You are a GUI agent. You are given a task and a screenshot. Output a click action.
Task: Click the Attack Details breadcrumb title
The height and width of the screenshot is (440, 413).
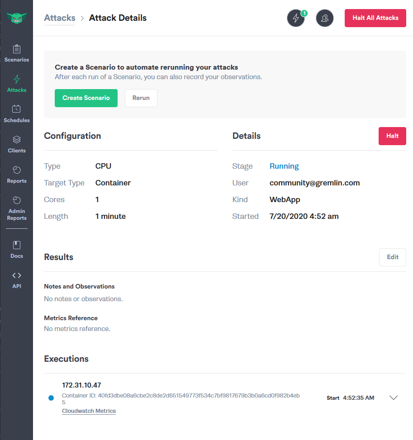click(x=118, y=18)
